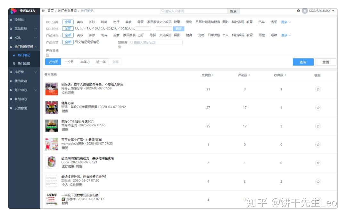Viewport: 346px width, 217px height.
Task: Collapse the 热门创意灵感 sidebar group
Action: [x=24, y=46]
